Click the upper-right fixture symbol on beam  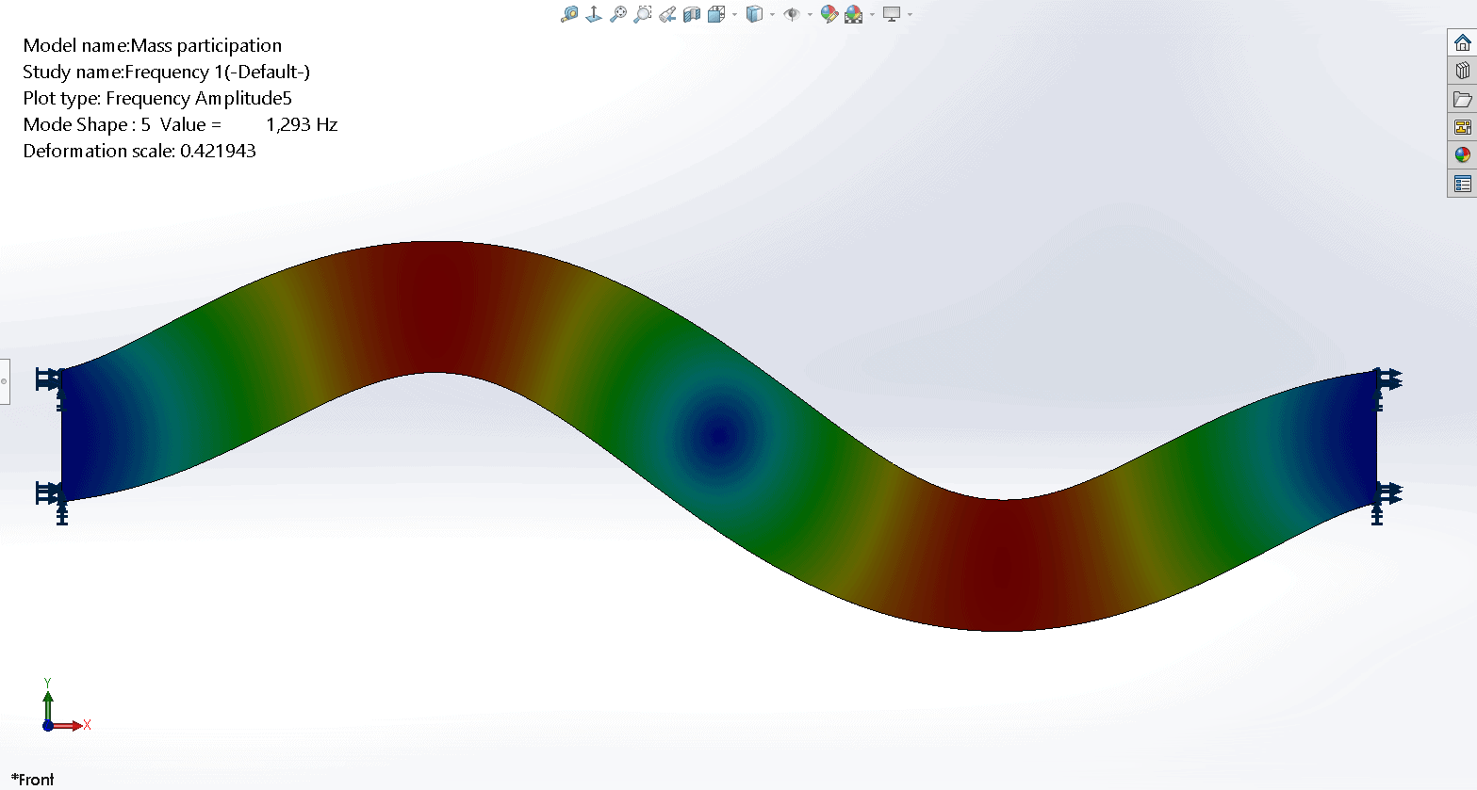click(x=1387, y=380)
